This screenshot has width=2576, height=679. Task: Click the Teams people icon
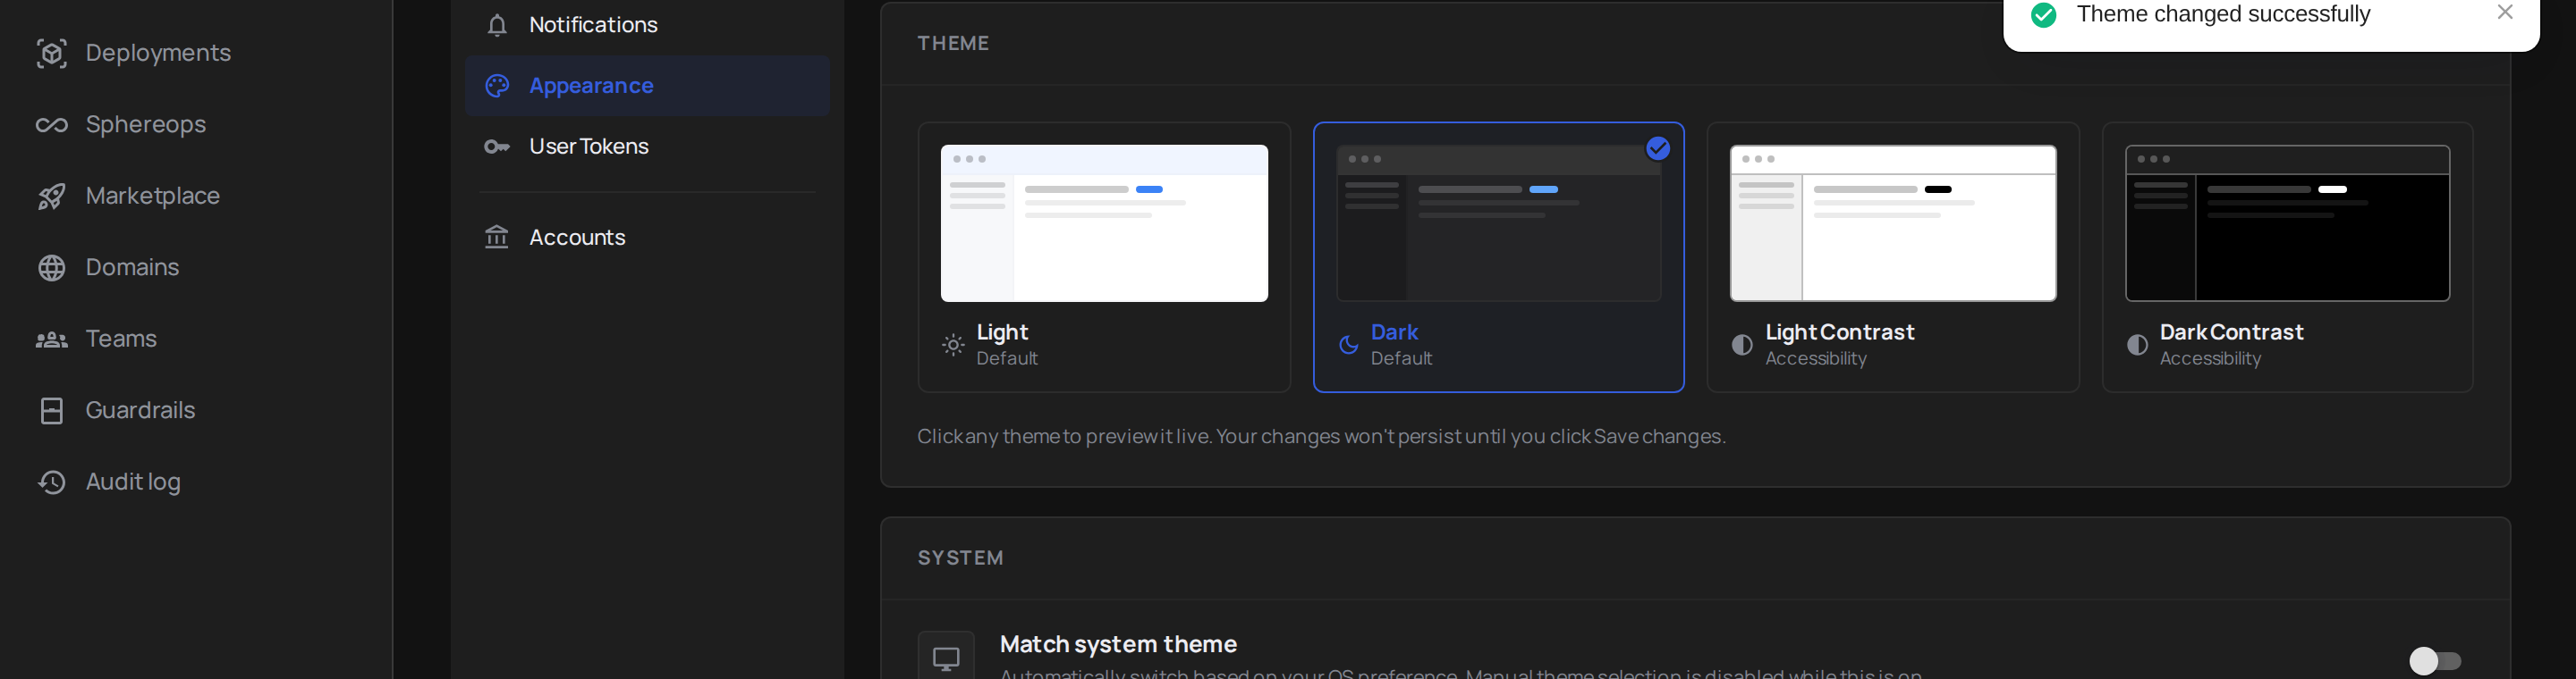pos(52,339)
